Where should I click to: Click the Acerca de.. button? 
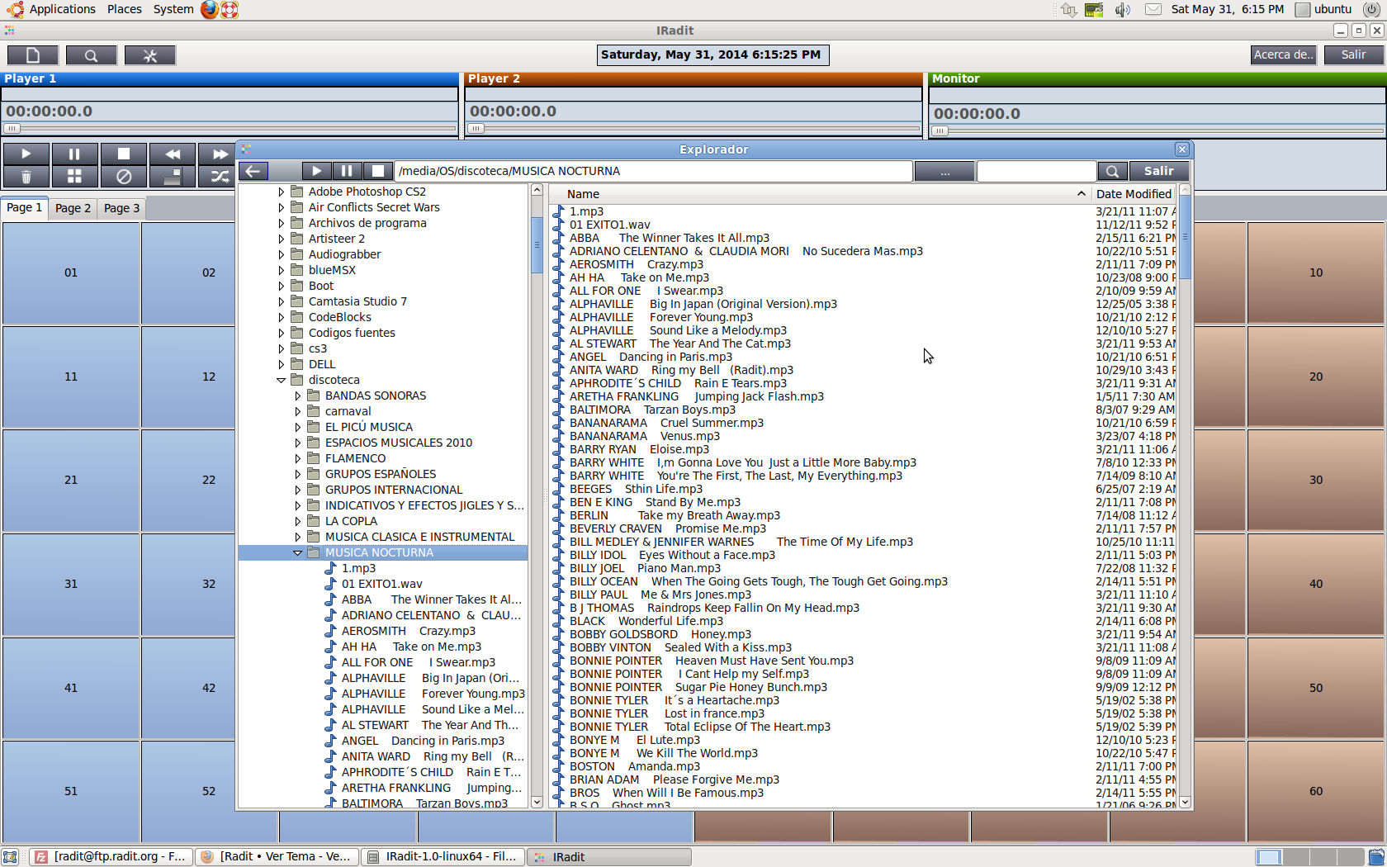[x=1283, y=54]
